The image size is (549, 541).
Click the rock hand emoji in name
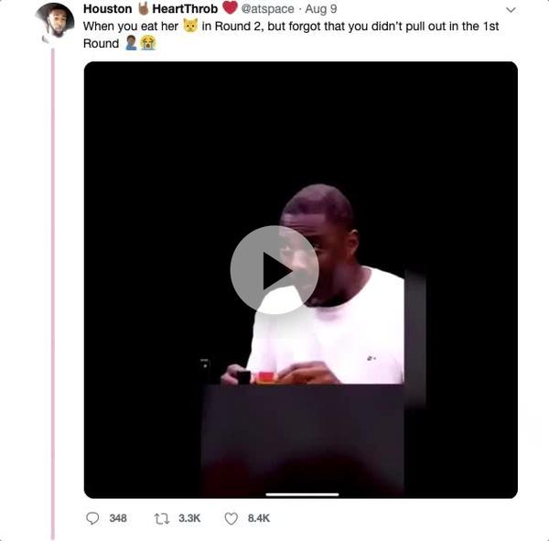click(x=143, y=8)
